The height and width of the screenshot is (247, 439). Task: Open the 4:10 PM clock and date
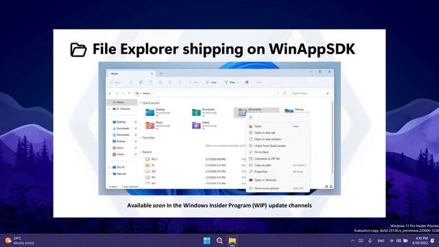tap(420, 241)
